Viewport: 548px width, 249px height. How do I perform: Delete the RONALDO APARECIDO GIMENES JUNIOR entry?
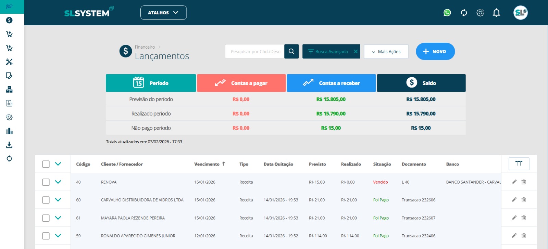click(523, 236)
